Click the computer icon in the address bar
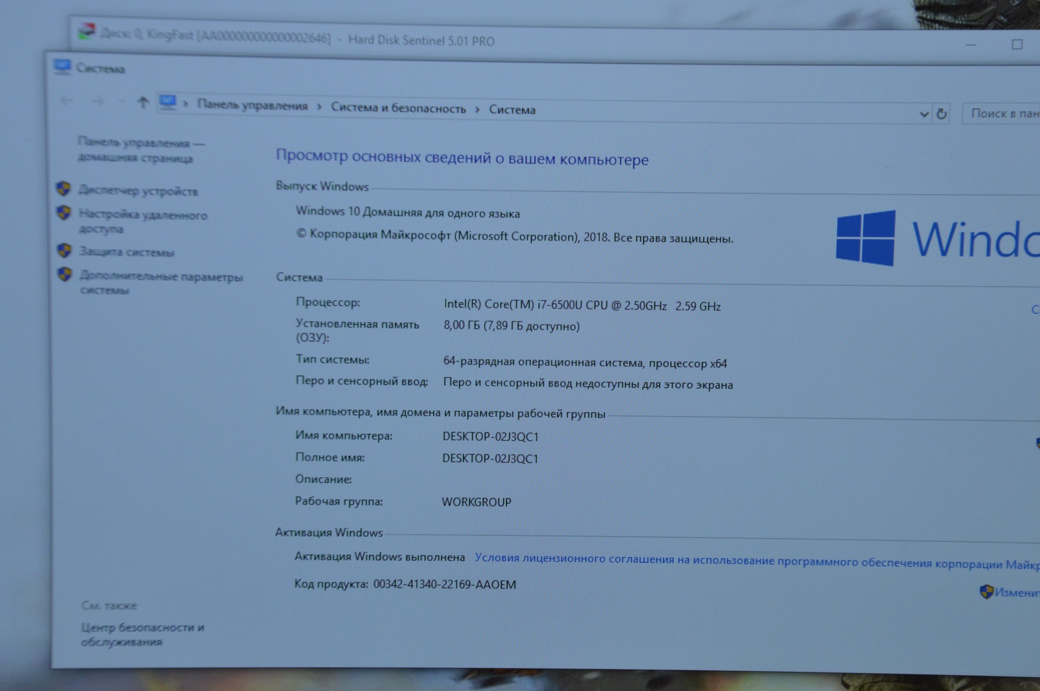Viewport: 1040px width, 691px height. pos(167,102)
